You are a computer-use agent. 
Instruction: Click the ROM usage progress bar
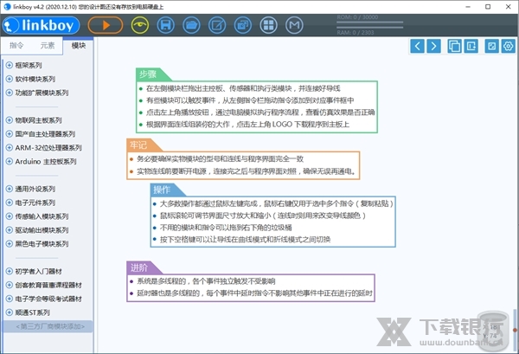tap(369, 23)
